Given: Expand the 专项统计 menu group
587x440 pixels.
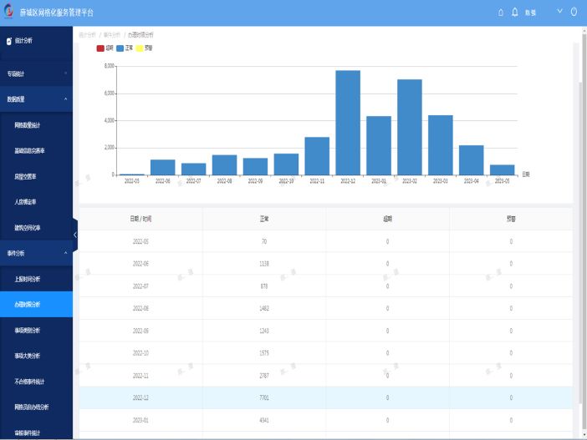Looking at the screenshot, I should (x=36, y=73).
